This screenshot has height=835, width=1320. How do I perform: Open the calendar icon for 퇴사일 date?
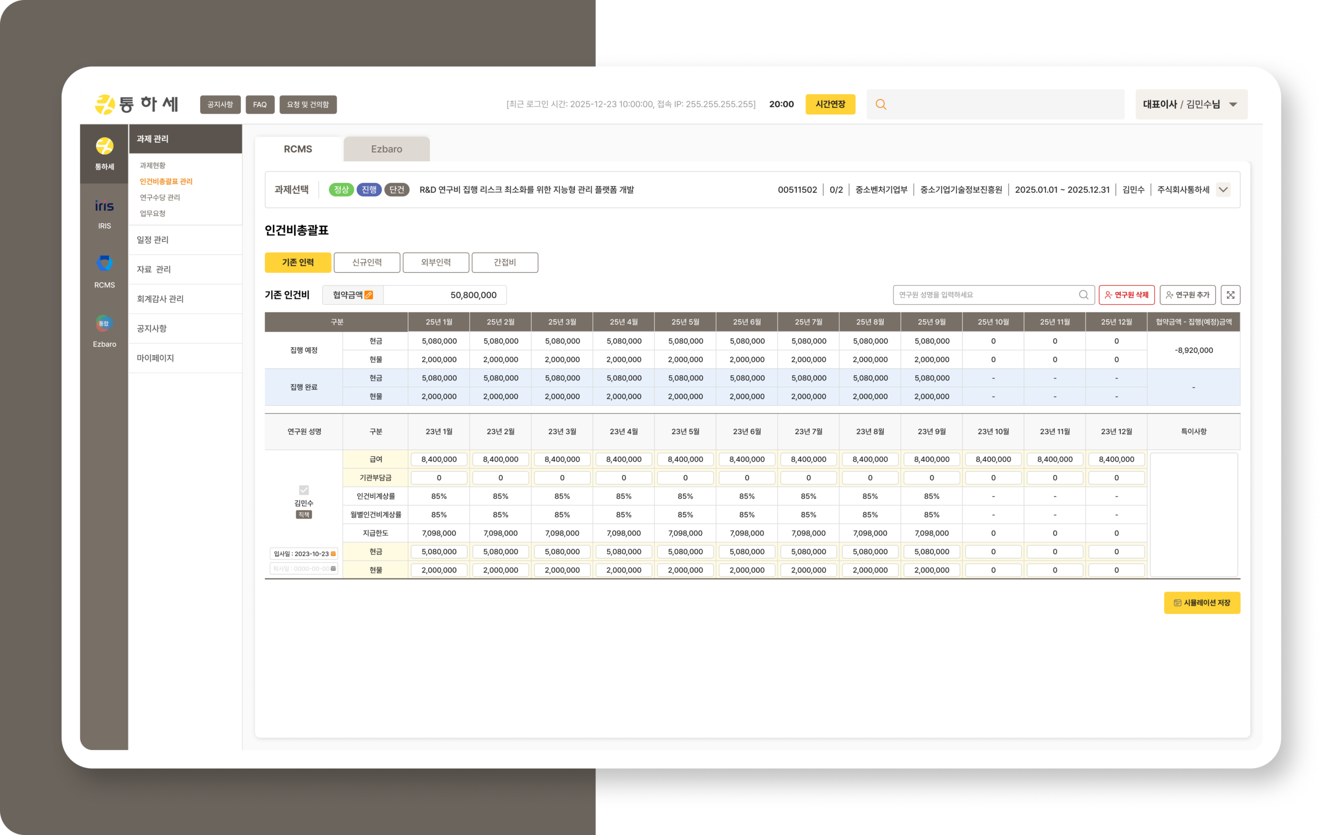coord(333,568)
